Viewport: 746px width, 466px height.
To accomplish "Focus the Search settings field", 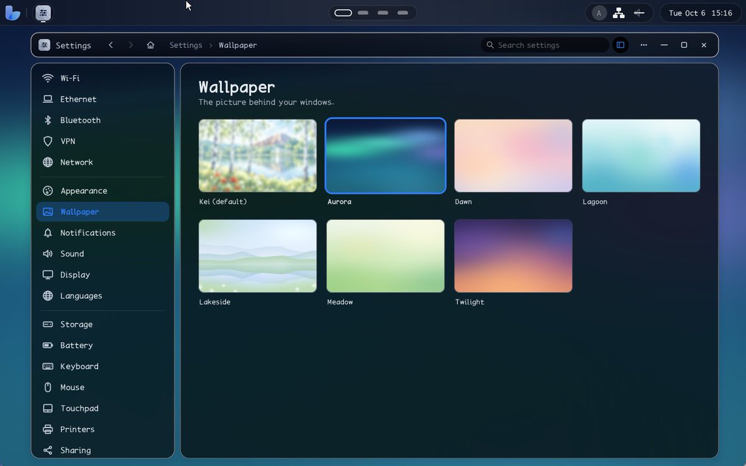I will [545, 45].
